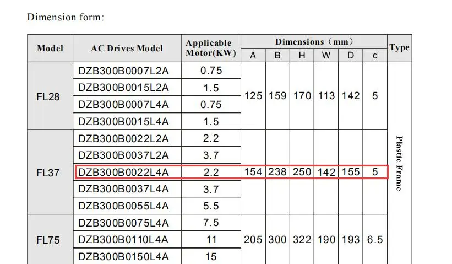Select the 'Model' column header
The width and height of the screenshot is (452, 264).
[x=50, y=48]
